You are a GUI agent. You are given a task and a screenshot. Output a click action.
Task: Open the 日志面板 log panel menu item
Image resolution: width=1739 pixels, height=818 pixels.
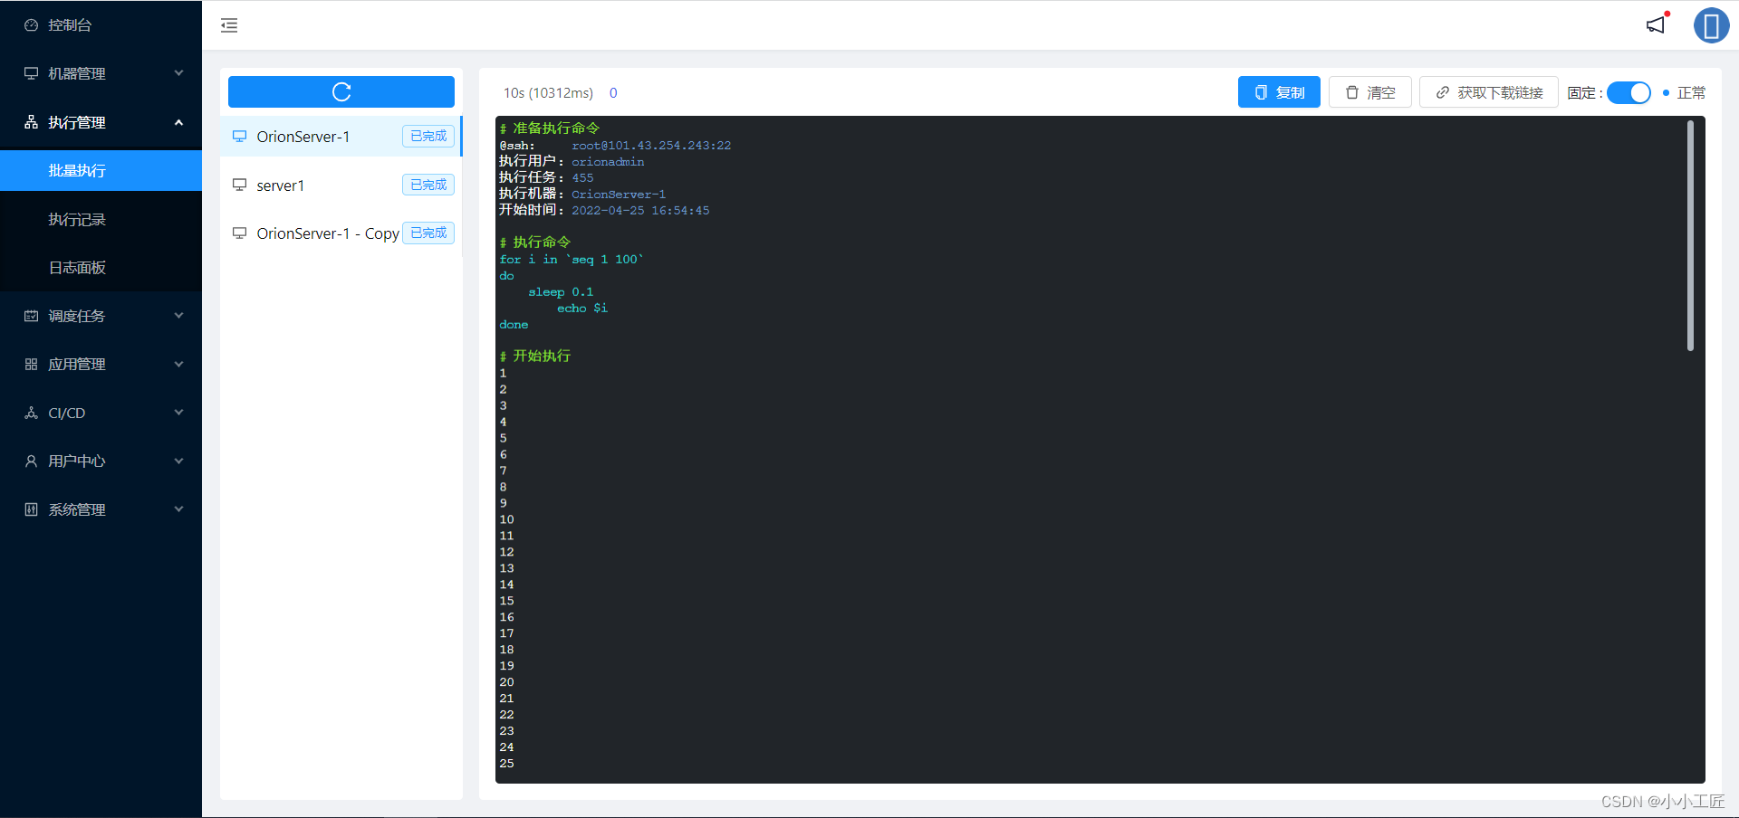coord(78,267)
